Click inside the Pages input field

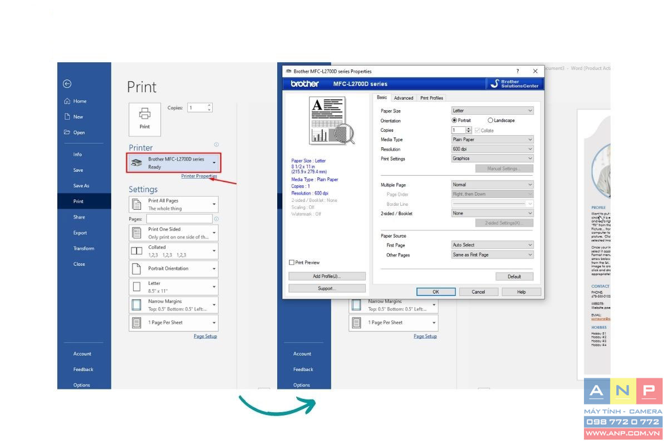pos(179,219)
